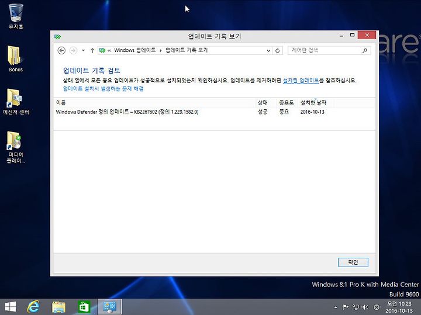Select the 메신저 센터 desktop shortcut

pos(16,102)
